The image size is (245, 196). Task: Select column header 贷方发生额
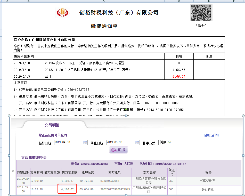(x=70, y=172)
